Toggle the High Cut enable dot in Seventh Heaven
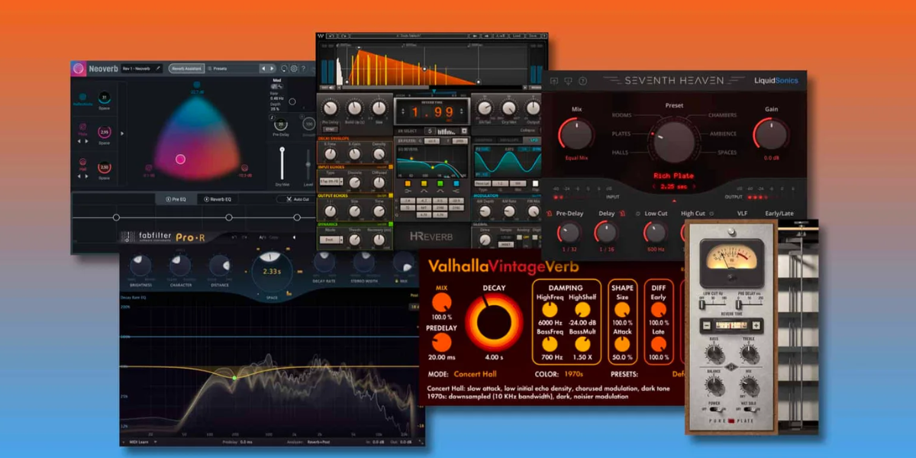The image size is (916, 458). coord(711,214)
